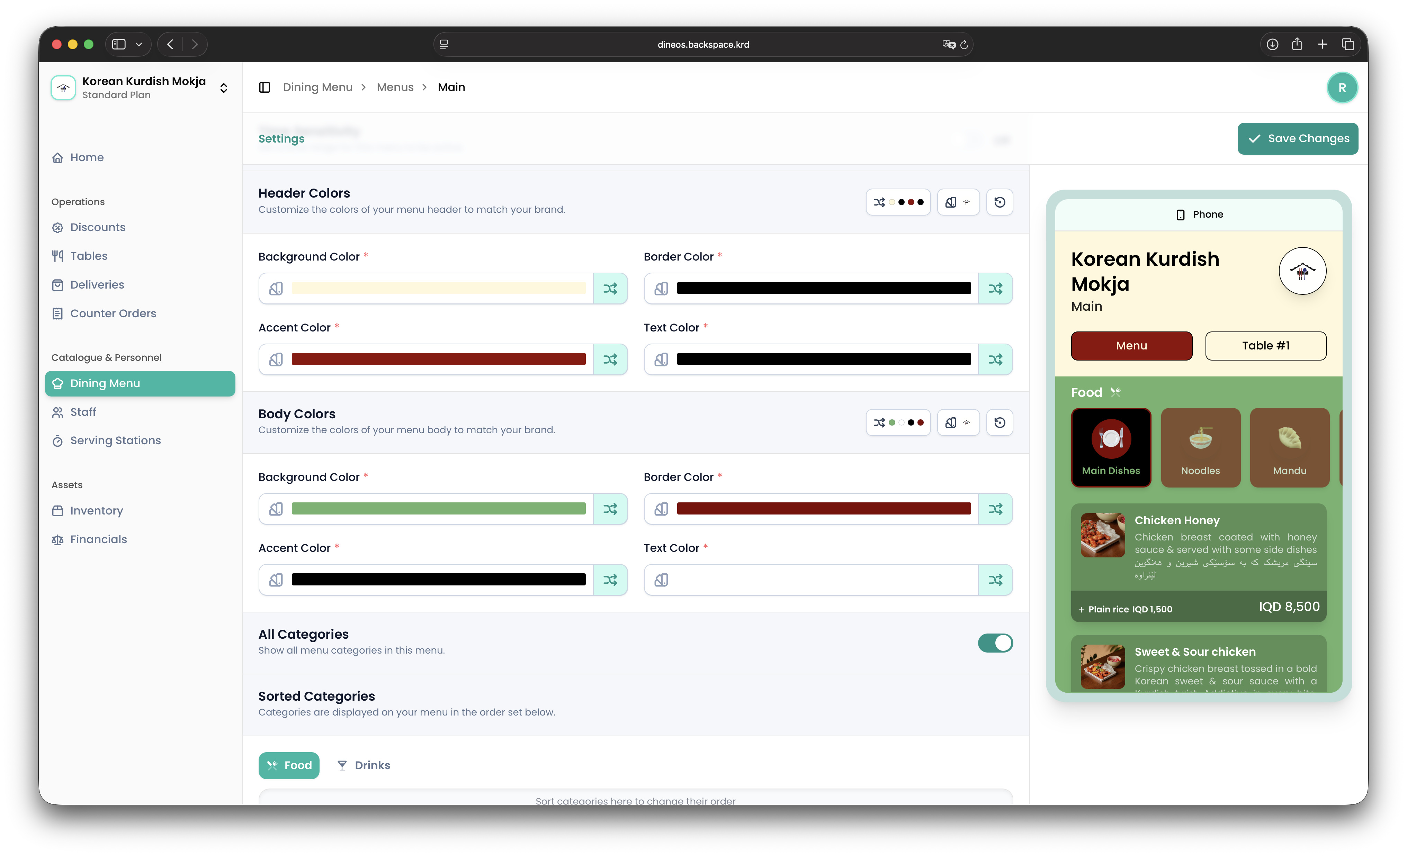This screenshot has height=856, width=1407.
Task: Switch to the Food categories tab
Action: click(x=289, y=765)
